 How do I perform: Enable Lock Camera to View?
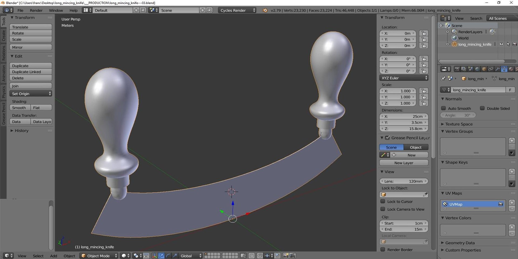point(383,209)
